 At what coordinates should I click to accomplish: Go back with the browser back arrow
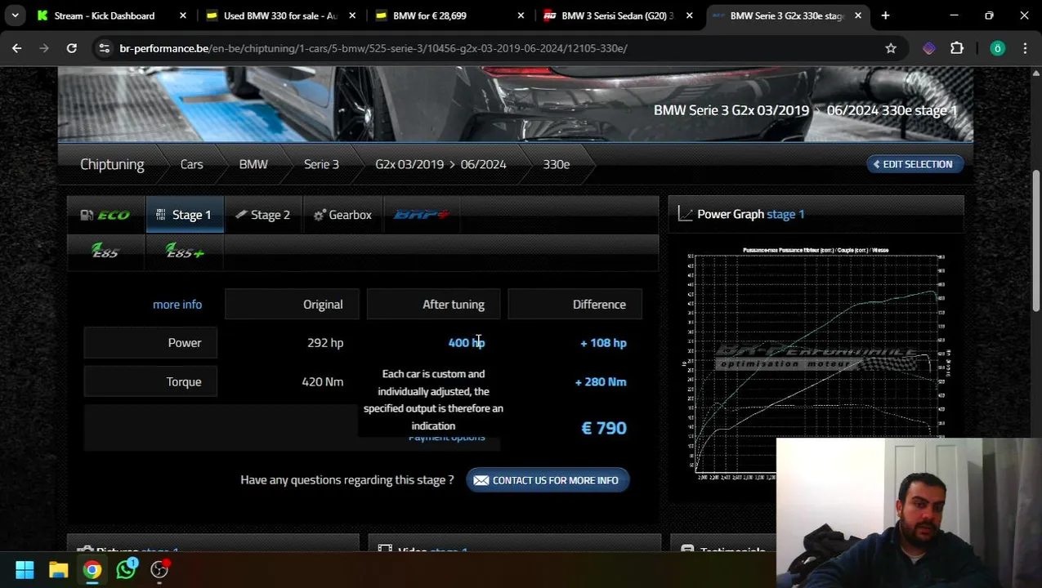point(17,48)
